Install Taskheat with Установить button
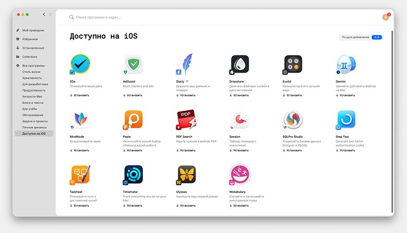 [79, 206]
